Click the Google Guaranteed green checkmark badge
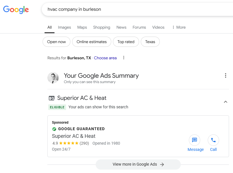This screenshot has height=173, width=233. [x=54, y=129]
